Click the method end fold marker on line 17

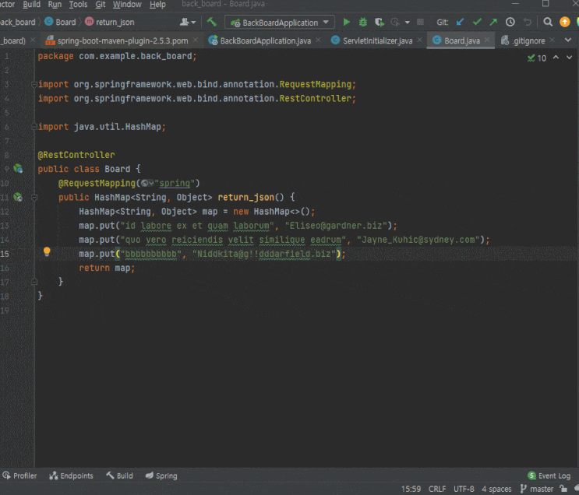pos(34,283)
